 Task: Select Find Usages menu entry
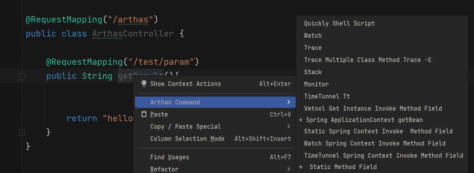(215, 157)
